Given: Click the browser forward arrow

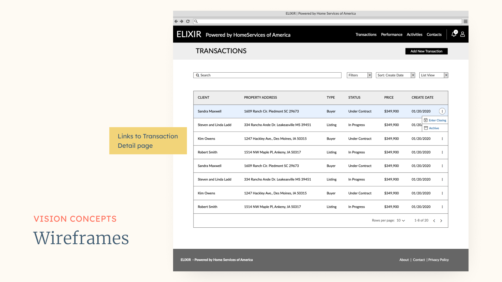Looking at the screenshot, I should (182, 21).
